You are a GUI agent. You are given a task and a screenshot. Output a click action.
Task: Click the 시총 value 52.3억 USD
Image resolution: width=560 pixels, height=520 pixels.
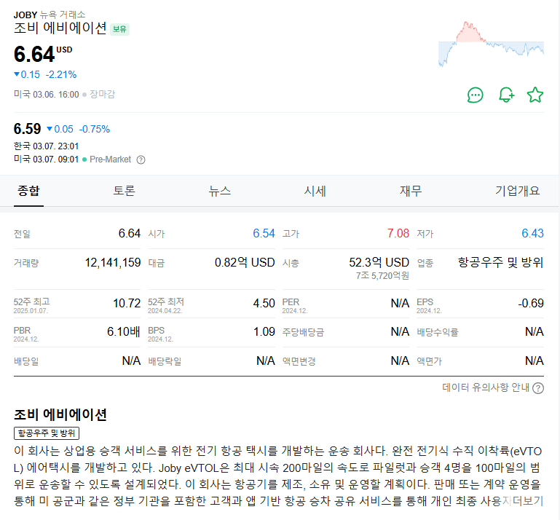pyautogui.click(x=379, y=262)
